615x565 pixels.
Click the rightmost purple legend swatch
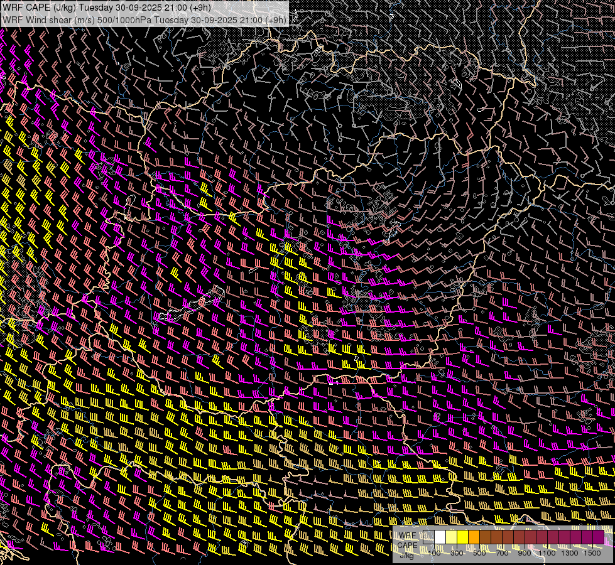(x=598, y=537)
